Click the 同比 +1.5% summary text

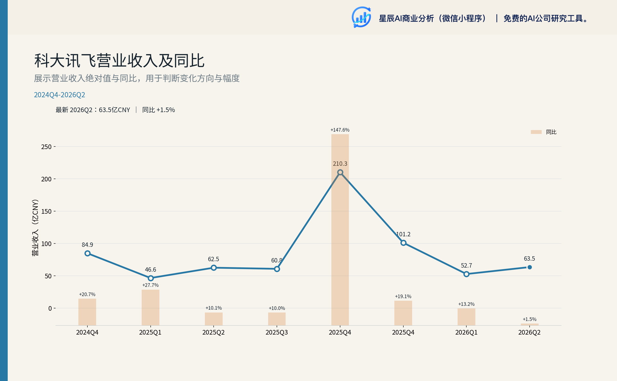click(158, 110)
